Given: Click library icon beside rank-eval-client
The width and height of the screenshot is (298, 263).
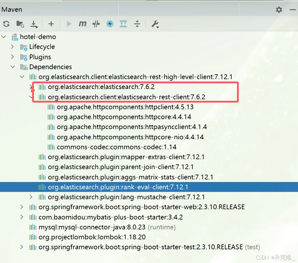Looking at the screenshot, I should point(42,187).
